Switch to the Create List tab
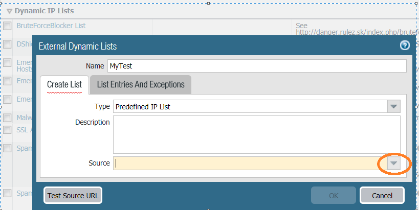The height and width of the screenshot is (210, 419). [64, 84]
